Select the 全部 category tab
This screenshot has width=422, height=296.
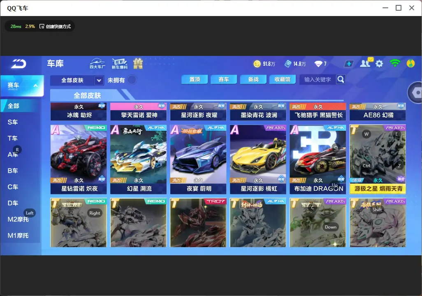20,106
